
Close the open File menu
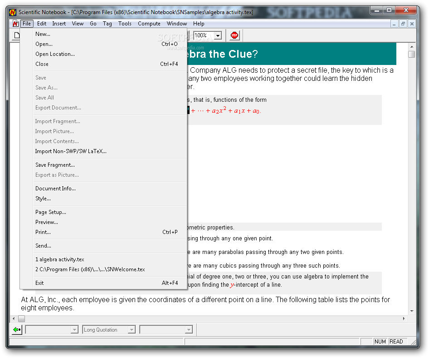coord(27,24)
